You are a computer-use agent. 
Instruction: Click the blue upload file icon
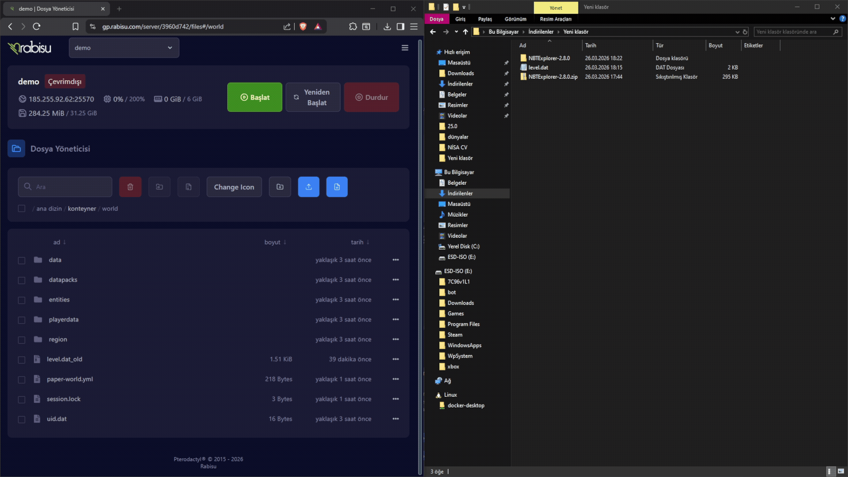point(309,187)
